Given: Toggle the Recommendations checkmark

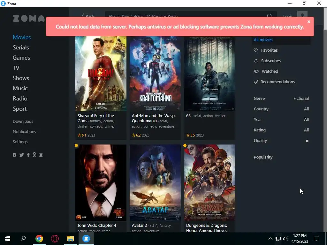Looking at the screenshot, I should point(256,82).
